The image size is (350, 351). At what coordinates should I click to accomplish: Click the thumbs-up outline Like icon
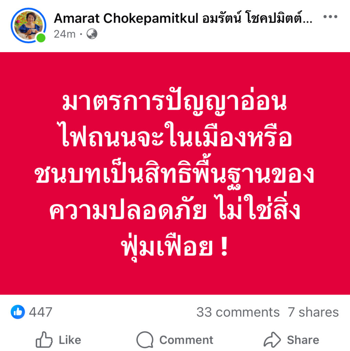coord(44,340)
